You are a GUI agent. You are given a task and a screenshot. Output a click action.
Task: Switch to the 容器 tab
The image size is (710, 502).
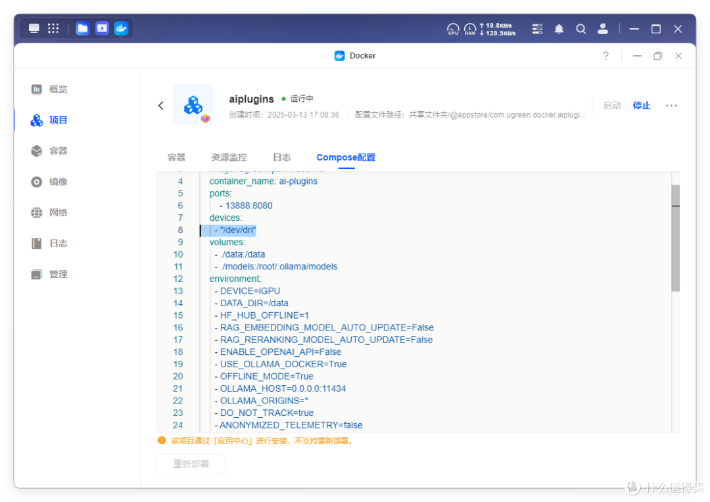[x=177, y=157]
